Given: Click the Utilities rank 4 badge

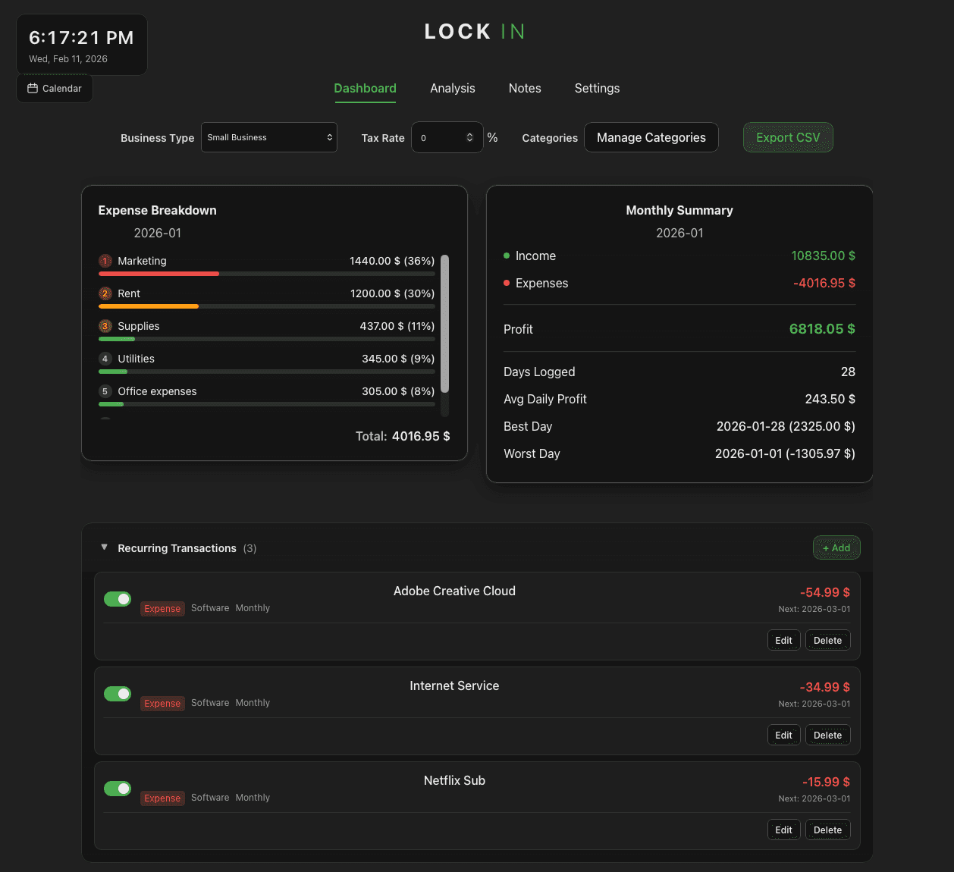Looking at the screenshot, I should 105,359.
